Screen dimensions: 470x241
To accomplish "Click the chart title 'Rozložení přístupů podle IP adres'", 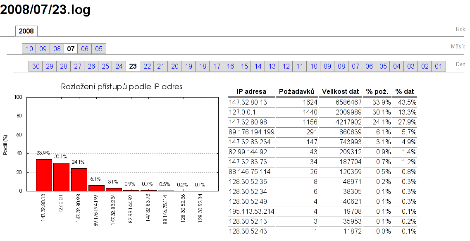I will click(x=122, y=87).
